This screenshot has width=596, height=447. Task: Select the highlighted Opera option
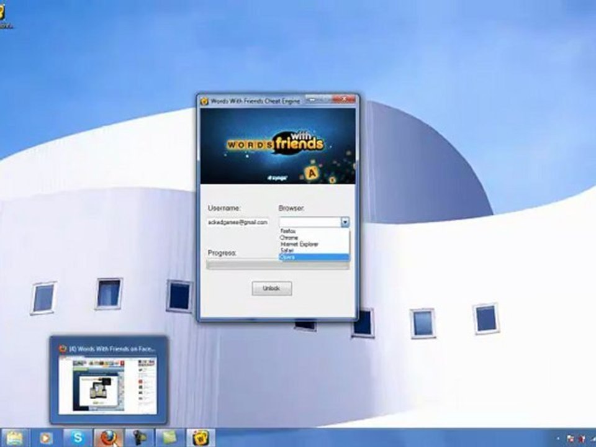click(314, 257)
